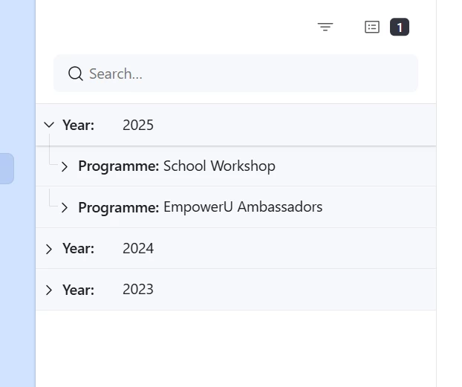Expand the School Workshop programme chevron

click(x=65, y=166)
